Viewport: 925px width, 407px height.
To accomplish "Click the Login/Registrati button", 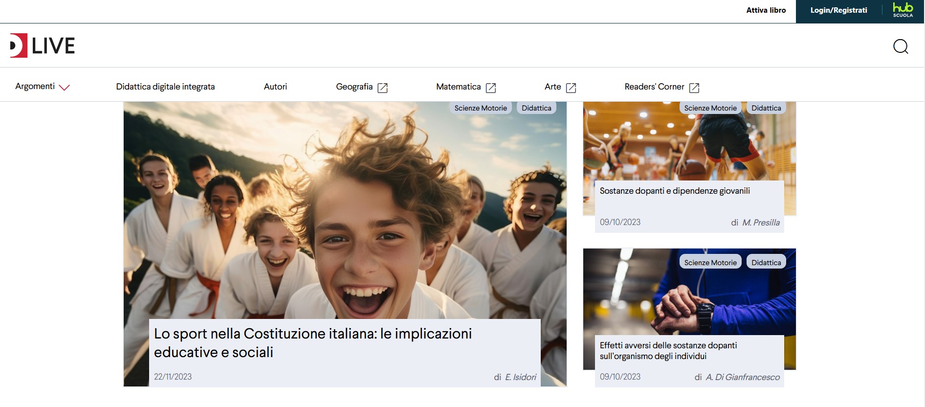I will click(x=838, y=10).
